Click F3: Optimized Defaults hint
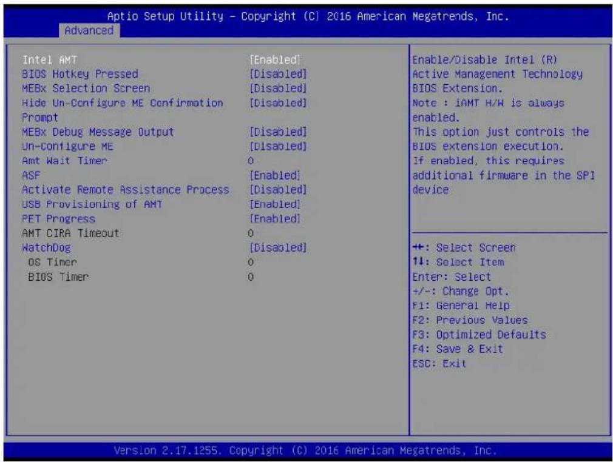 tap(479, 335)
